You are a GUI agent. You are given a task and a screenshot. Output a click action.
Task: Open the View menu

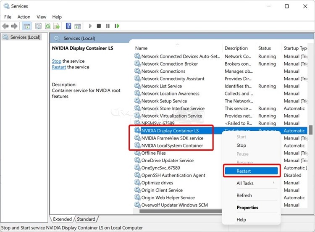click(x=42, y=17)
